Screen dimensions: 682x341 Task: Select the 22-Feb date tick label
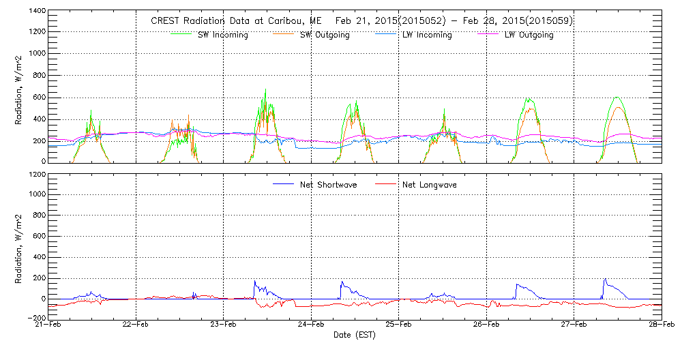pyautogui.click(x=136, y=325)
